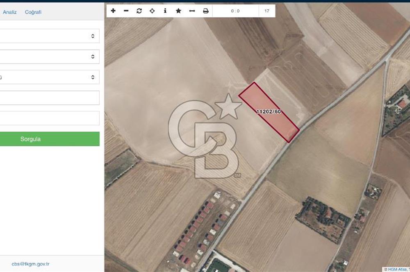The width and height of the screenshot is (410, 272).
Task: Open the parcel info tool
Action: click(165, 11)
